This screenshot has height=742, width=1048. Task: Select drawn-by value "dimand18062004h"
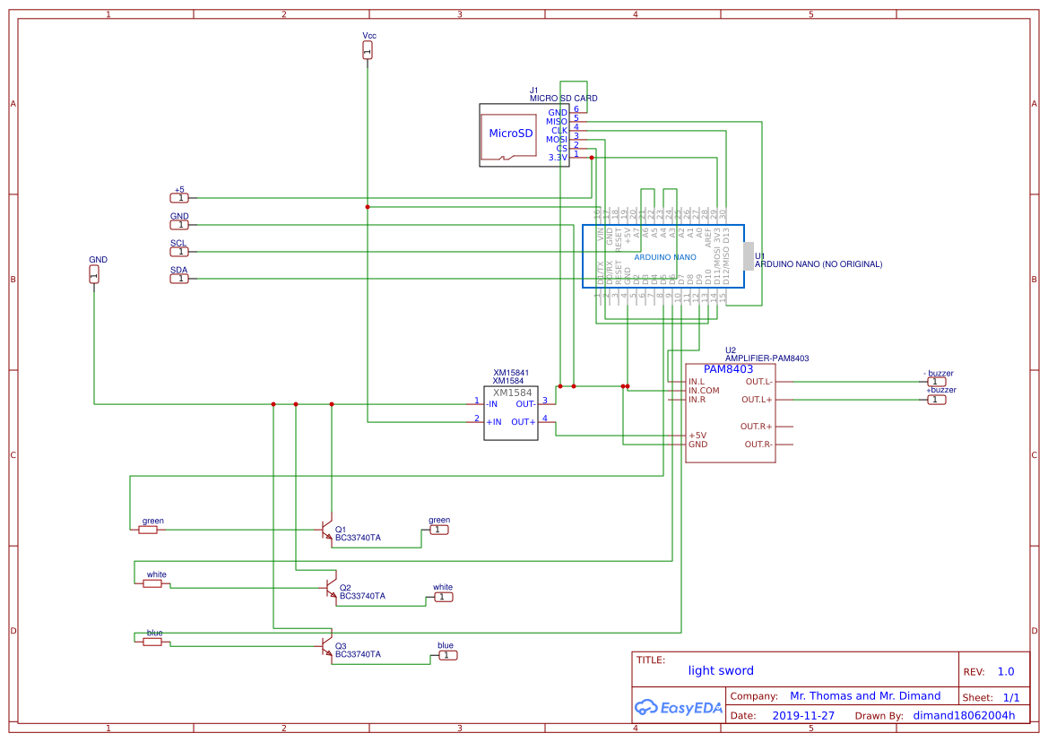(x=964, y=715)
